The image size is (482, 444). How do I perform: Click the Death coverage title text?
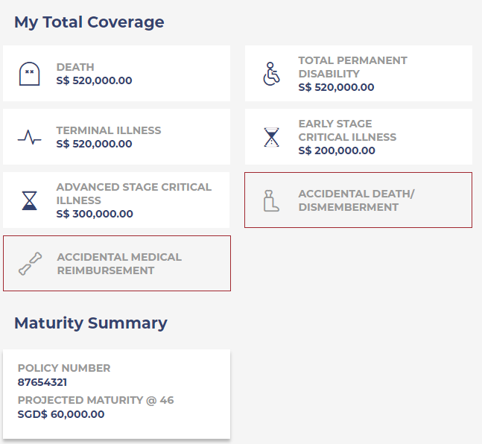[x=75, y=67]
